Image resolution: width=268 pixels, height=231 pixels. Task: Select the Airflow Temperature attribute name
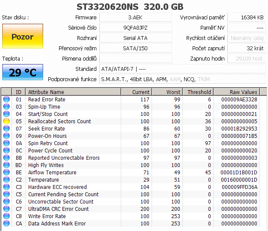point(52,173)
